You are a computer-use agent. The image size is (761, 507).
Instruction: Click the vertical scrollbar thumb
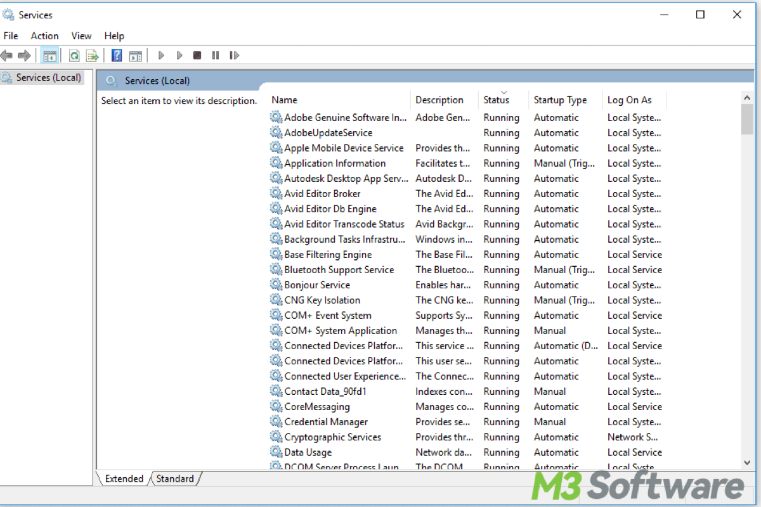click(x=747, y=120)
